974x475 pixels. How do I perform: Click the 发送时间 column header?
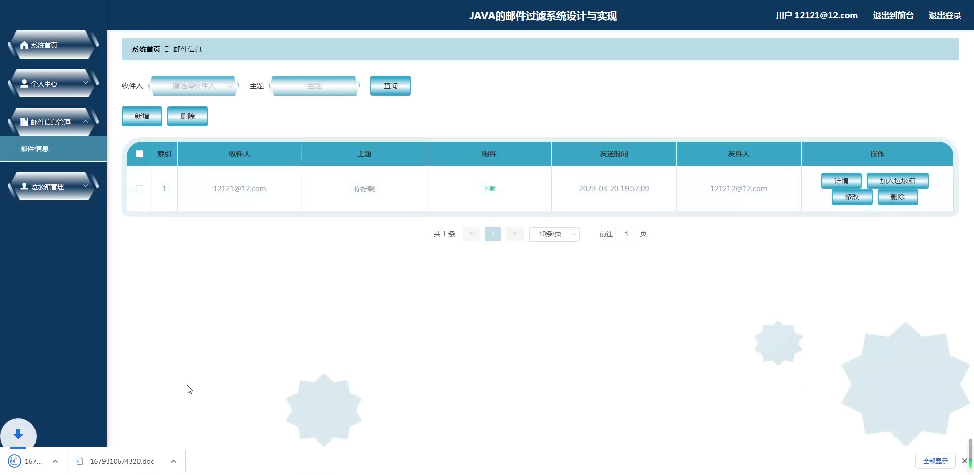(614, 154)
